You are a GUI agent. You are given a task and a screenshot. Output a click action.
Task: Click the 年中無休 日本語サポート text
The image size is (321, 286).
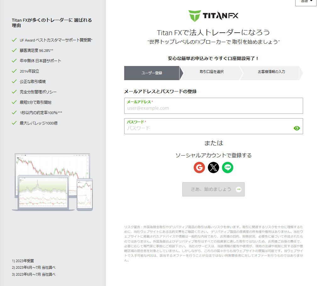tap(40, 61)
